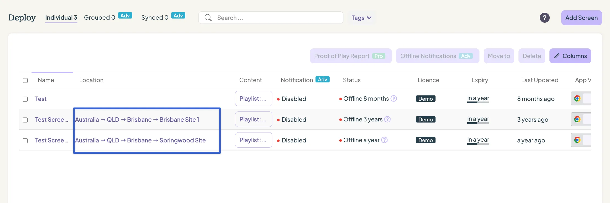Click the Location column header
Image resolution: width=610 pixels, height=203 pixels.
coord(91,80)
